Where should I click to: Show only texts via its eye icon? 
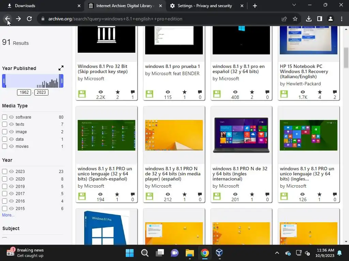[11, 124]
